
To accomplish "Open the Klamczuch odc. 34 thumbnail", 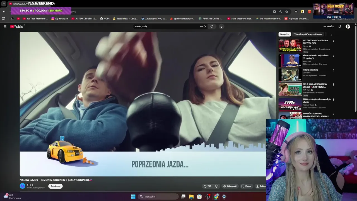I will tap(290, 61).
